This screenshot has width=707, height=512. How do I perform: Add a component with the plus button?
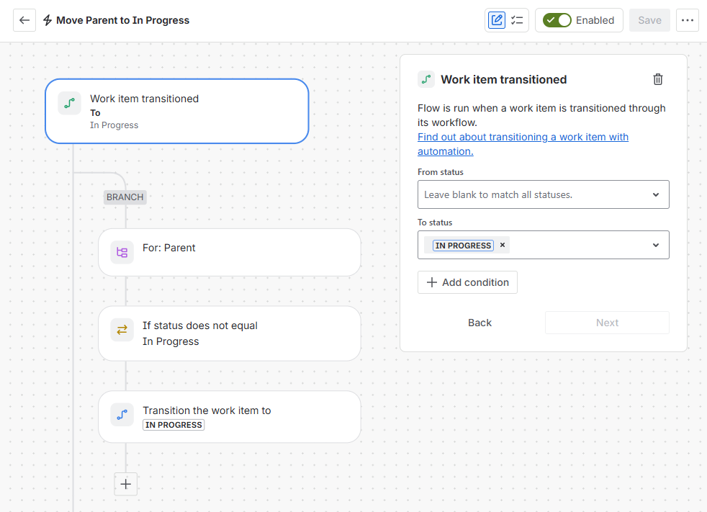click(x=126, y=484)
